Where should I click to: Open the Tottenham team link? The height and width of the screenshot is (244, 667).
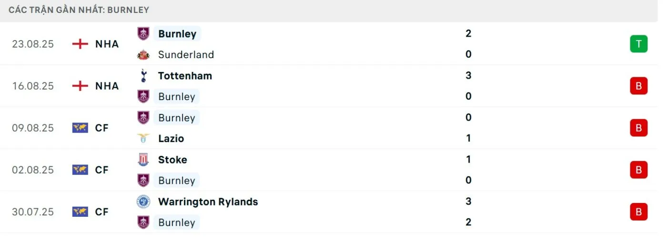(185, 76)
